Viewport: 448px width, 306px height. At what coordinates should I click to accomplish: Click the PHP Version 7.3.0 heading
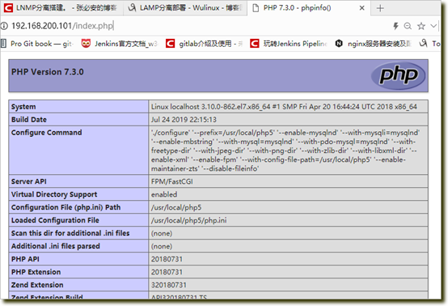pos(48,72)
